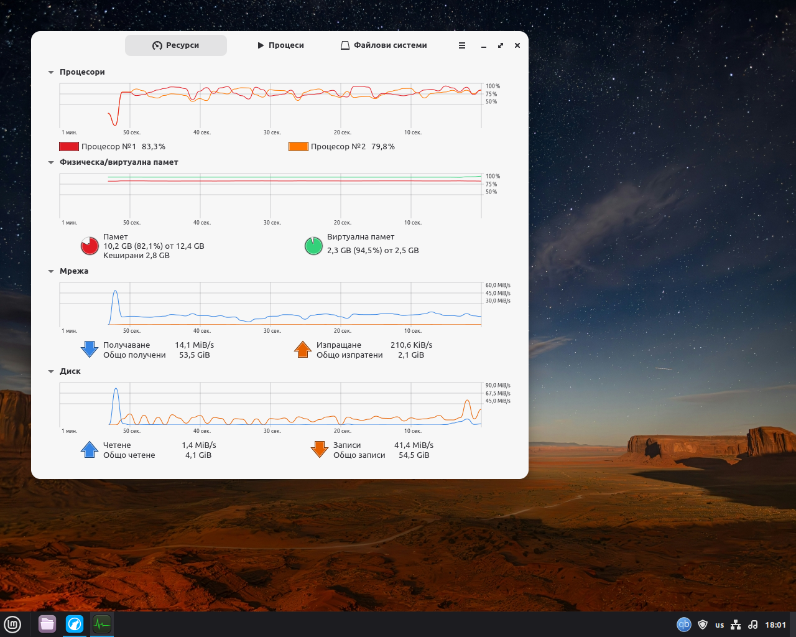Click the Процесори heading text

[82, 72]
